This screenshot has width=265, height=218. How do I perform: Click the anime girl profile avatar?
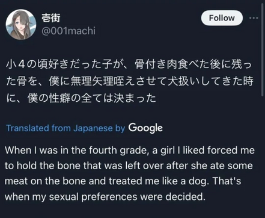[x=21, y=25]
